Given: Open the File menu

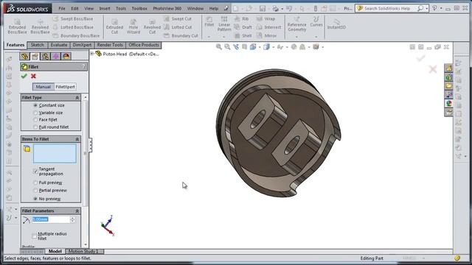Looking at the screenshot, I should [62, 8].
